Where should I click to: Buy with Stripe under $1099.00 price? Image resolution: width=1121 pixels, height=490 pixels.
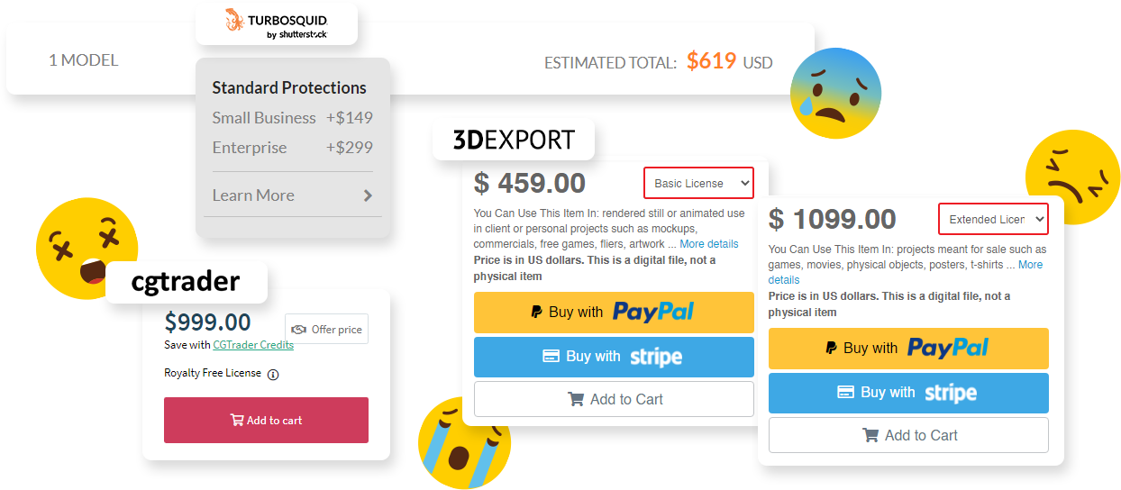pyautogui.click(x=908, y=393)
